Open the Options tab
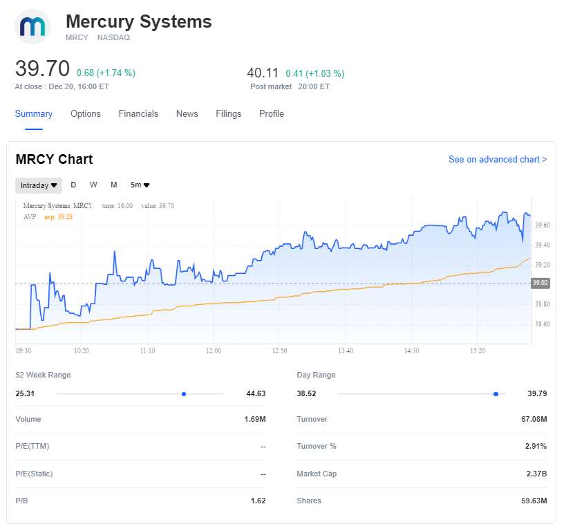 [x=86, y=114]
